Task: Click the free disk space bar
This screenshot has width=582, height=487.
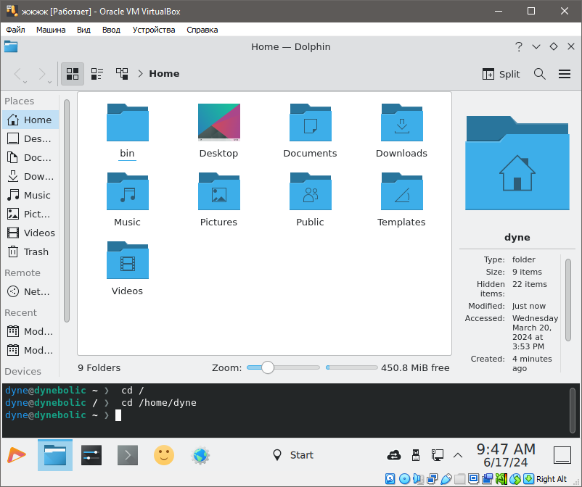Action: tap(351, 367)
